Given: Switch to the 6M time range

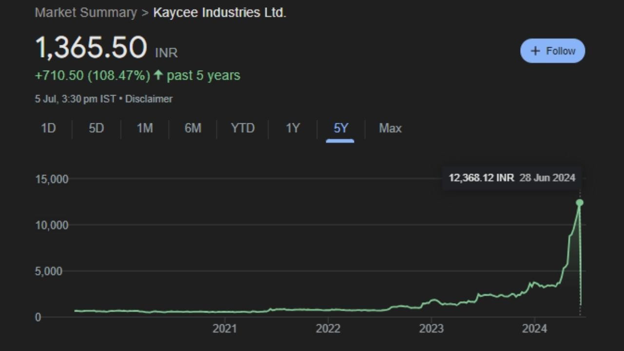Looking at the screenshot, I should pyautogui.click(x=193, y=128).
